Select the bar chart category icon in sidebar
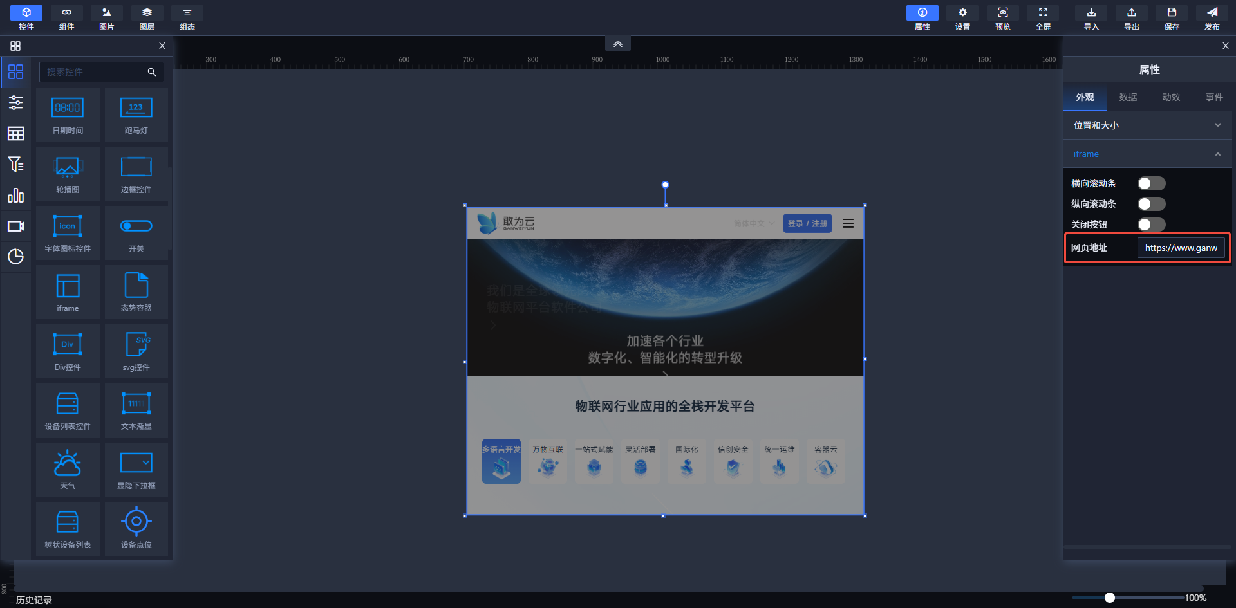Image resolution: width=1236 pixels, height=608 pixels. point(15,195)
